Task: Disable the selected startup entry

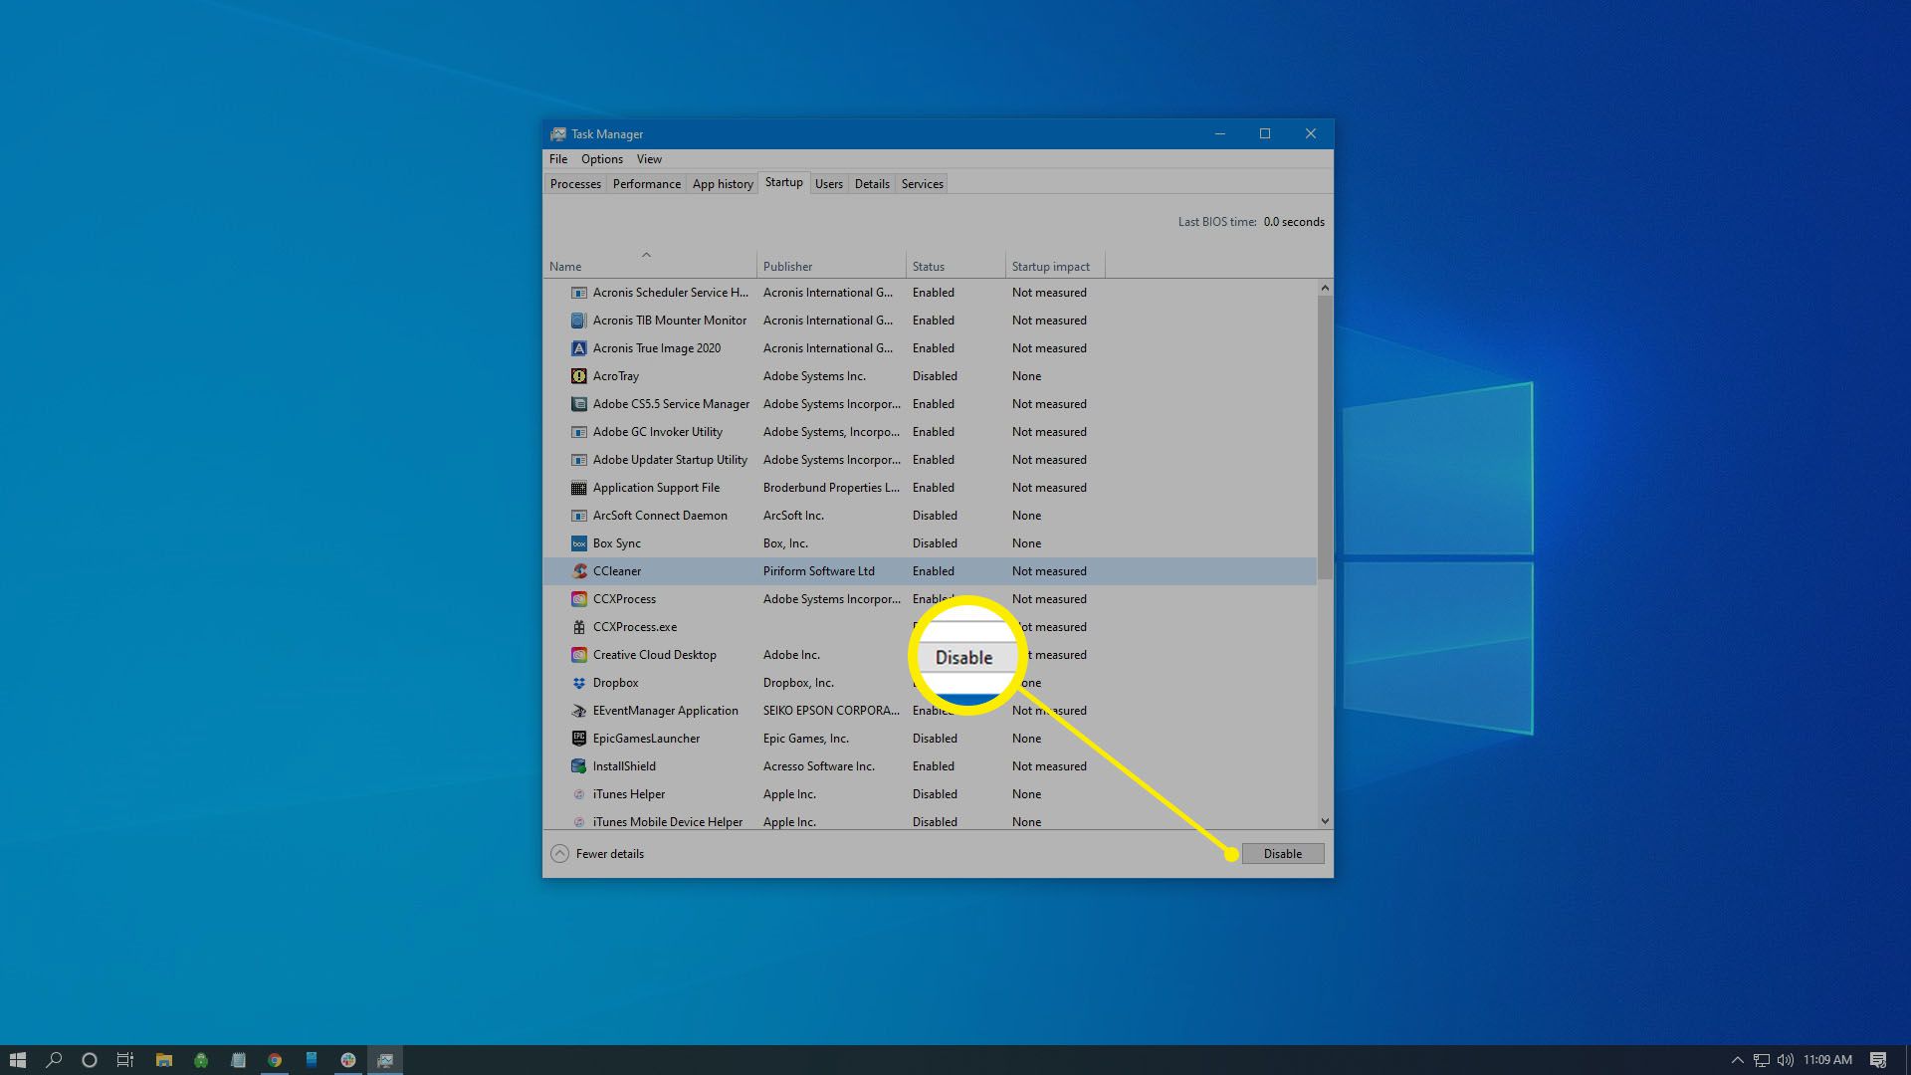Action: pos(1282,853)
